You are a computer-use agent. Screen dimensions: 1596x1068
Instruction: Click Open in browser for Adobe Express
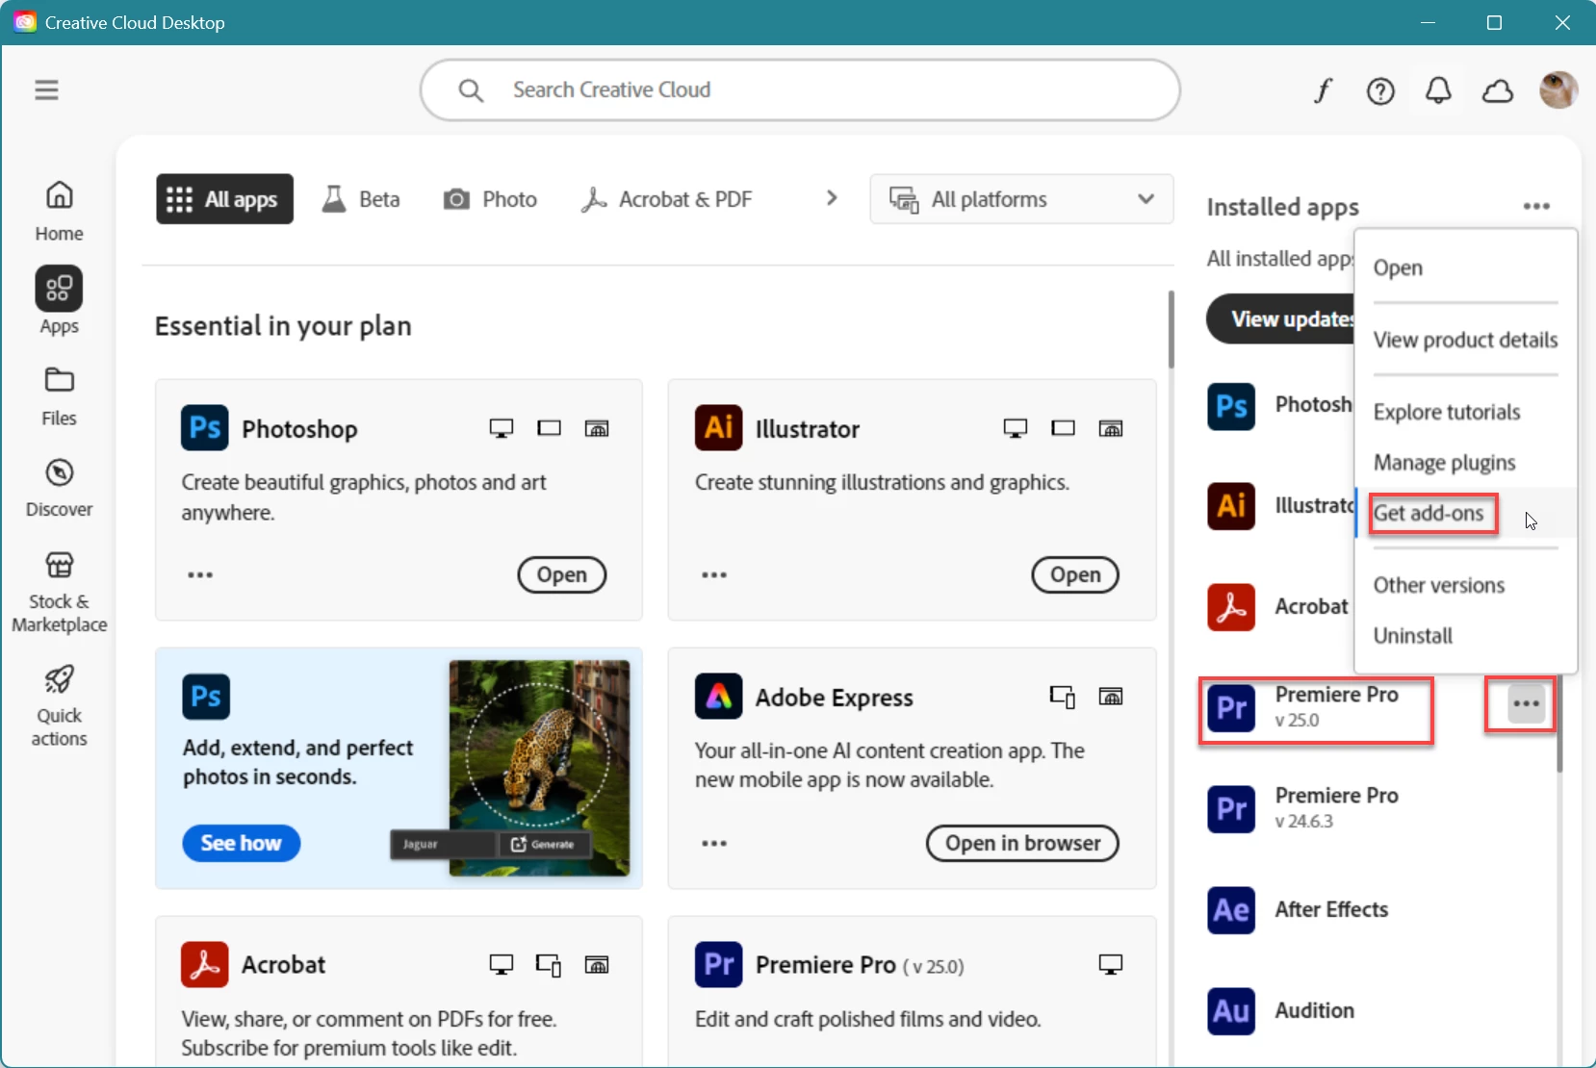click(1022, 843)
